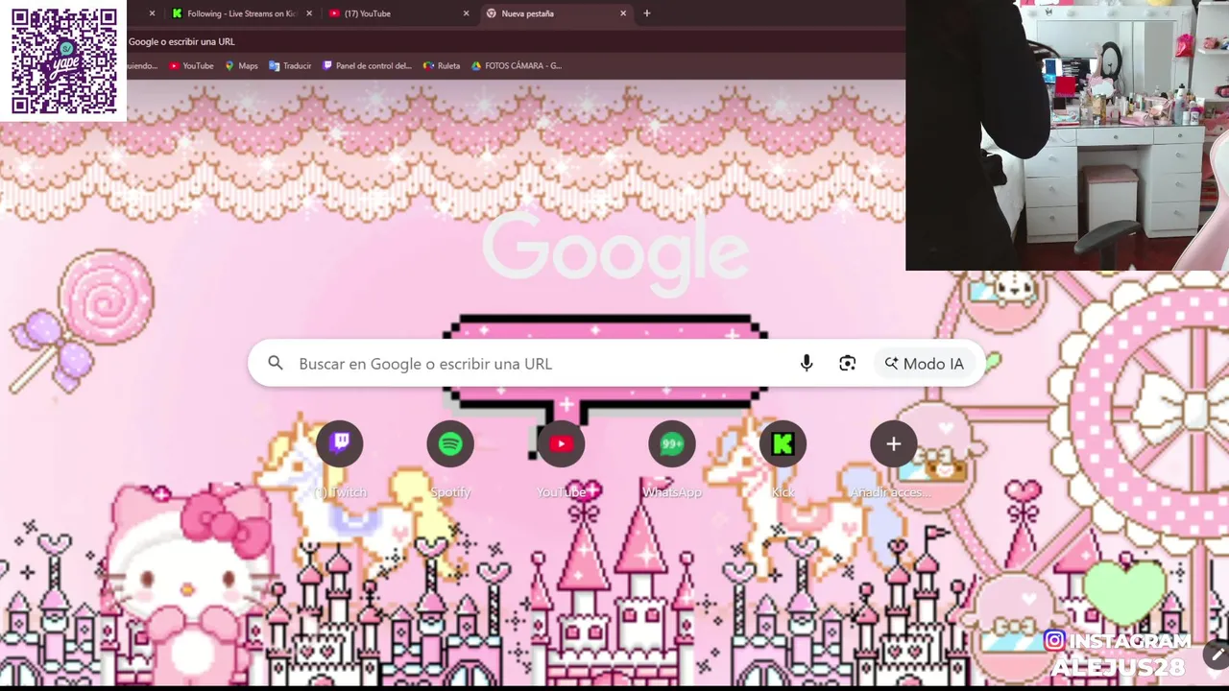Close the Nueva pestaña tab
1229x691 pixels.
coord(623,13)
